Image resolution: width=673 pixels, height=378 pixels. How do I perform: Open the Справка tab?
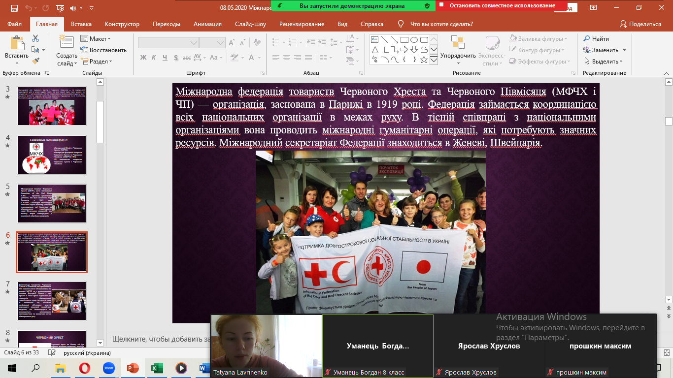point(372,24)
